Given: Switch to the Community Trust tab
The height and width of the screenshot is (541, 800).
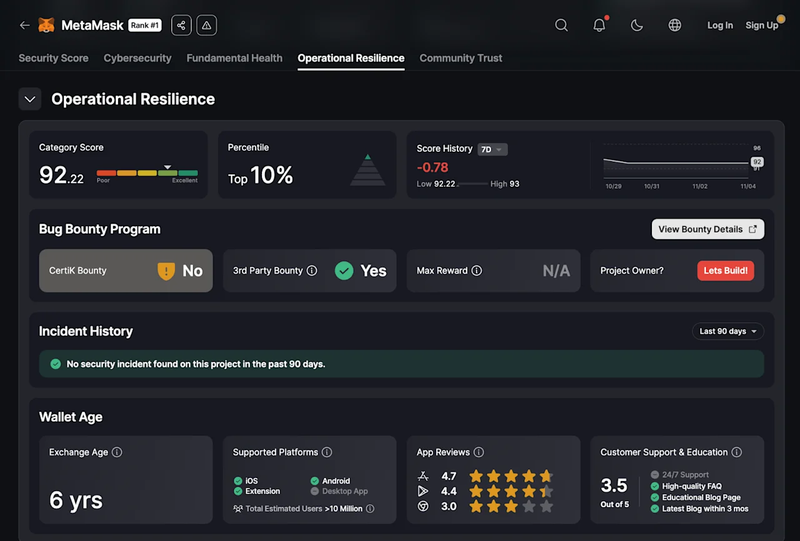Looking at the screenshot, I should (461, 58).
